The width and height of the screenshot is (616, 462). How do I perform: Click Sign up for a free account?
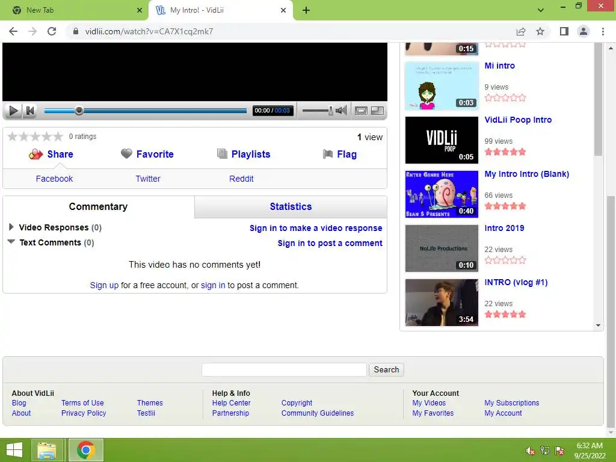coord(104,285)
